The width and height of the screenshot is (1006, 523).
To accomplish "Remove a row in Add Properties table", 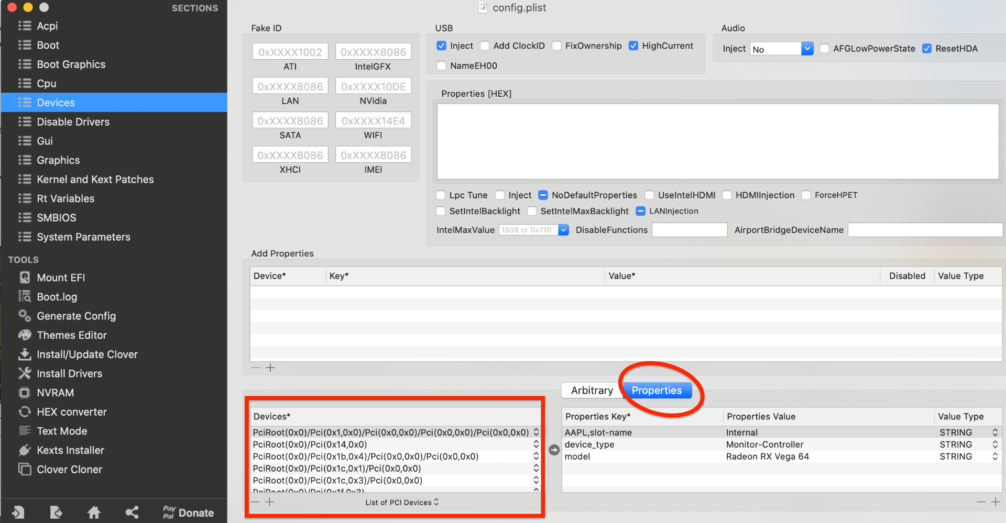I will tap(256, 368).
